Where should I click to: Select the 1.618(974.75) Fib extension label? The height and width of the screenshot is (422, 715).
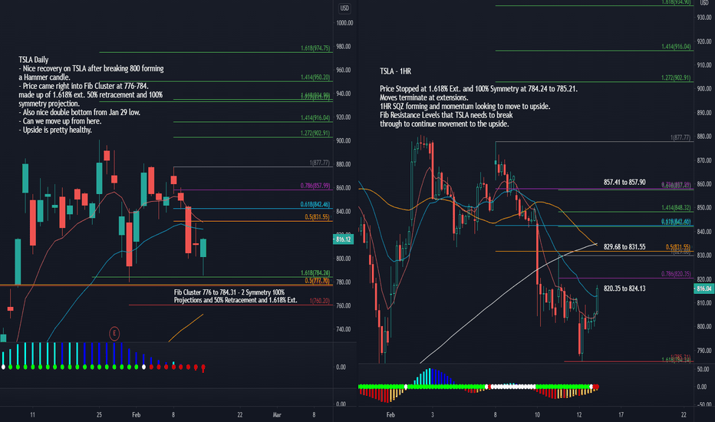(315, 48)
